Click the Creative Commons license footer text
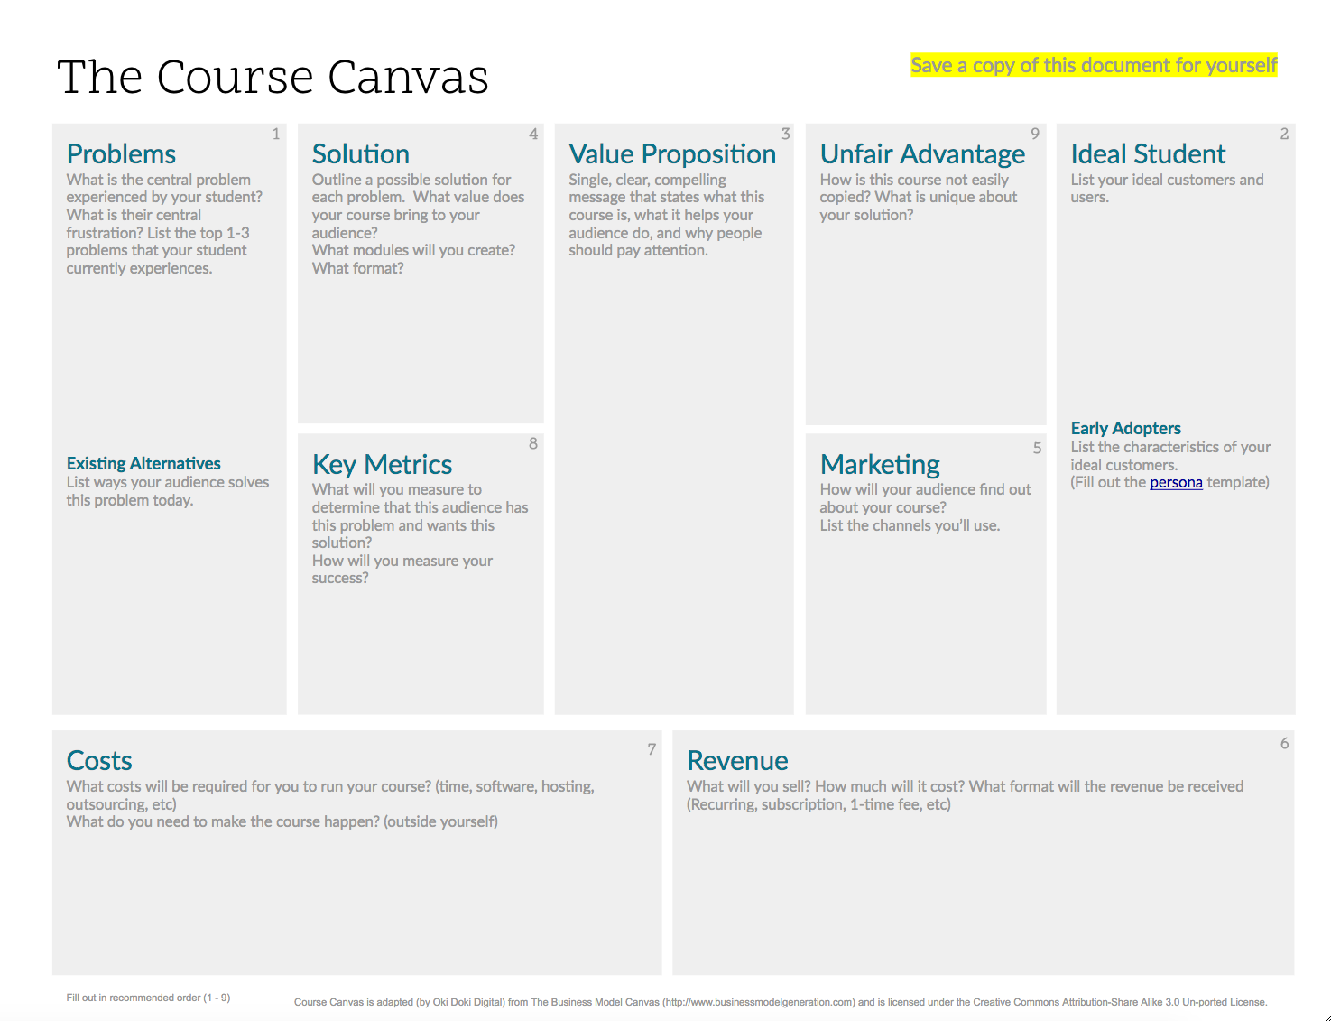The width and height of the screenshot is (1331, 1021). 781,1002
